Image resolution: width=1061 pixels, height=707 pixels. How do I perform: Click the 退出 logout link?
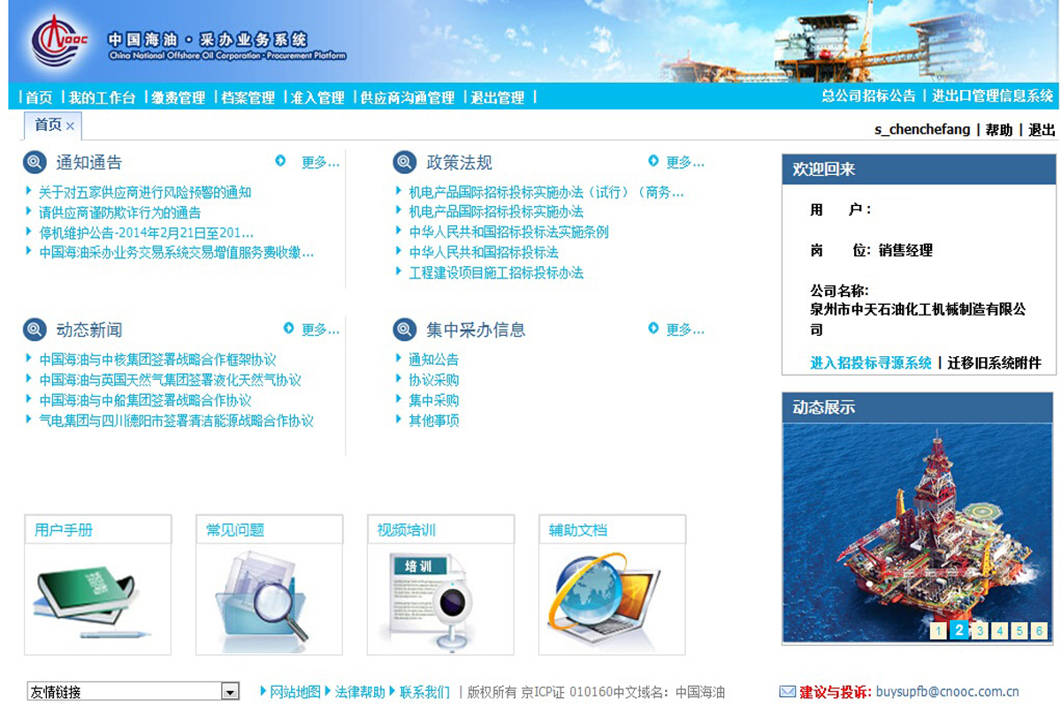(x=1042, y=130)
